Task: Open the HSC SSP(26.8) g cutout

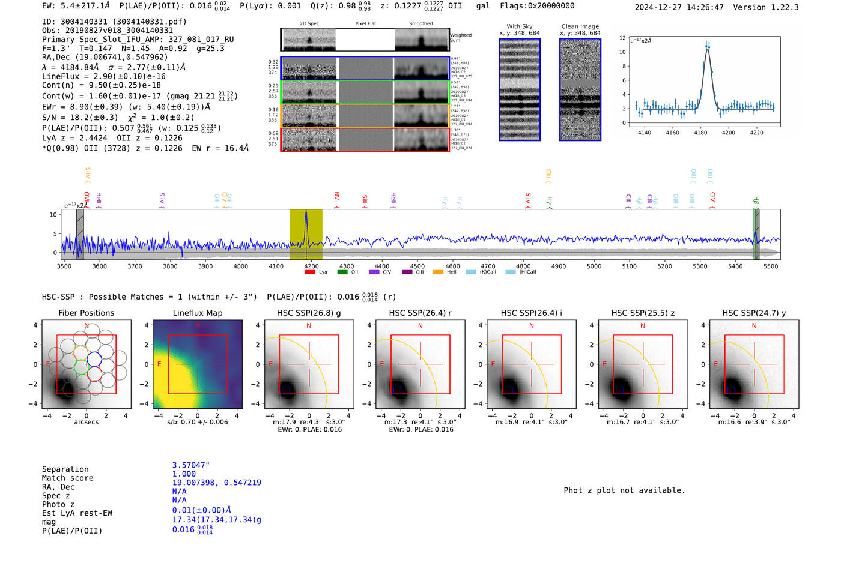Action: pyautogui.click(x=309, y=364)
